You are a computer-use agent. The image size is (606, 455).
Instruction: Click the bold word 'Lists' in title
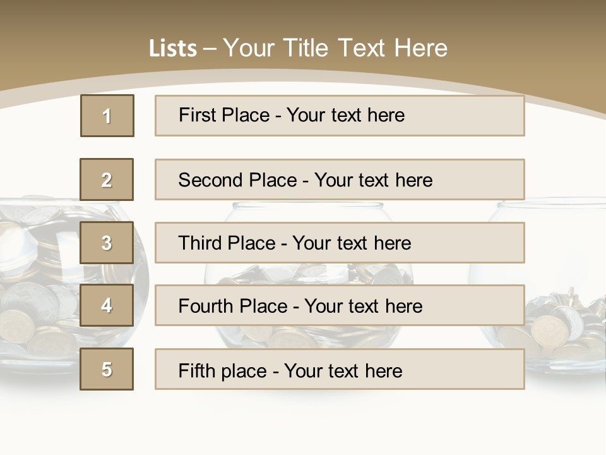172,48
